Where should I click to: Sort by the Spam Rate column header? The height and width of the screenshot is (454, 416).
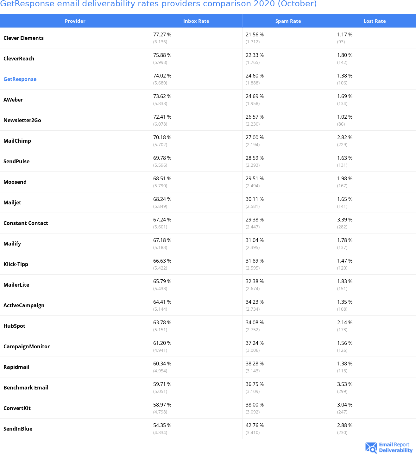[288, 21]
